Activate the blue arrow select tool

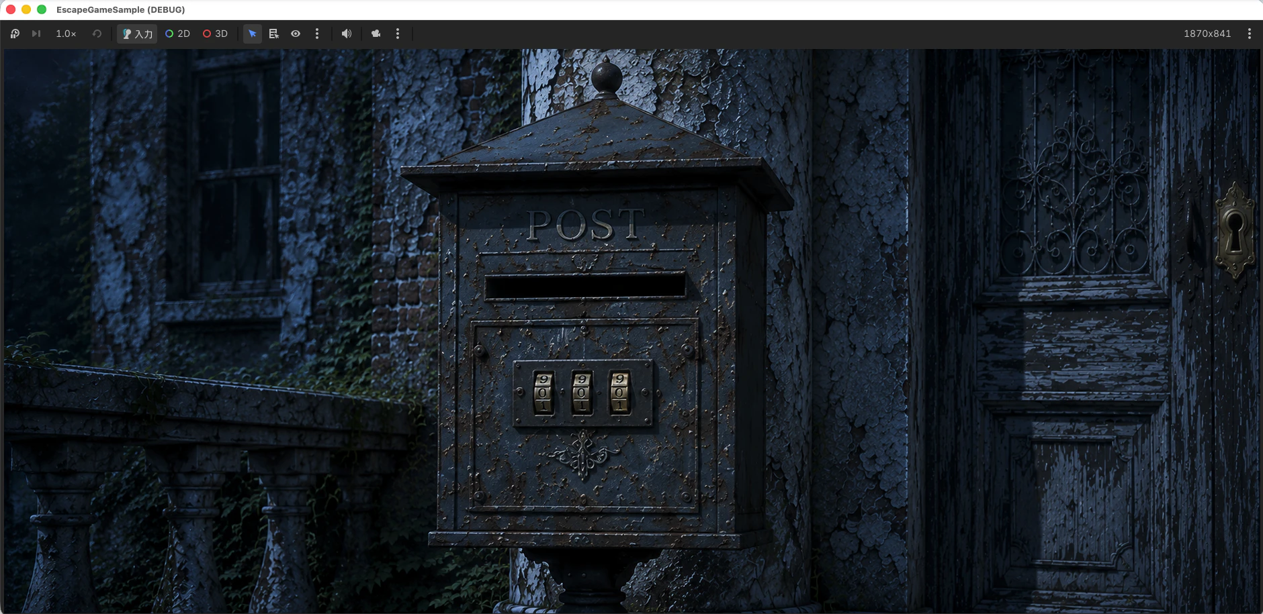pyautogui.click(x=253, y=34)
